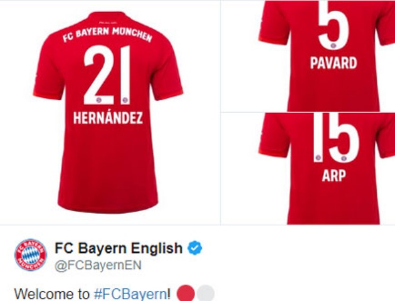Open the Hernández 21 jersey image
This screenshot has height=301, width=395.
pyautogui.click(x=110, y=112)
